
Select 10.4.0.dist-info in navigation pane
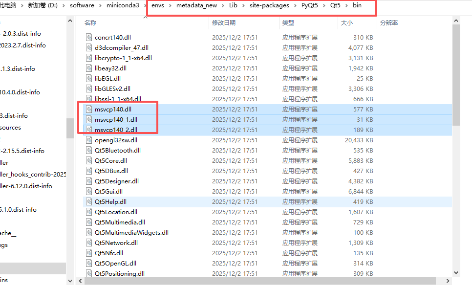(20, 92)
